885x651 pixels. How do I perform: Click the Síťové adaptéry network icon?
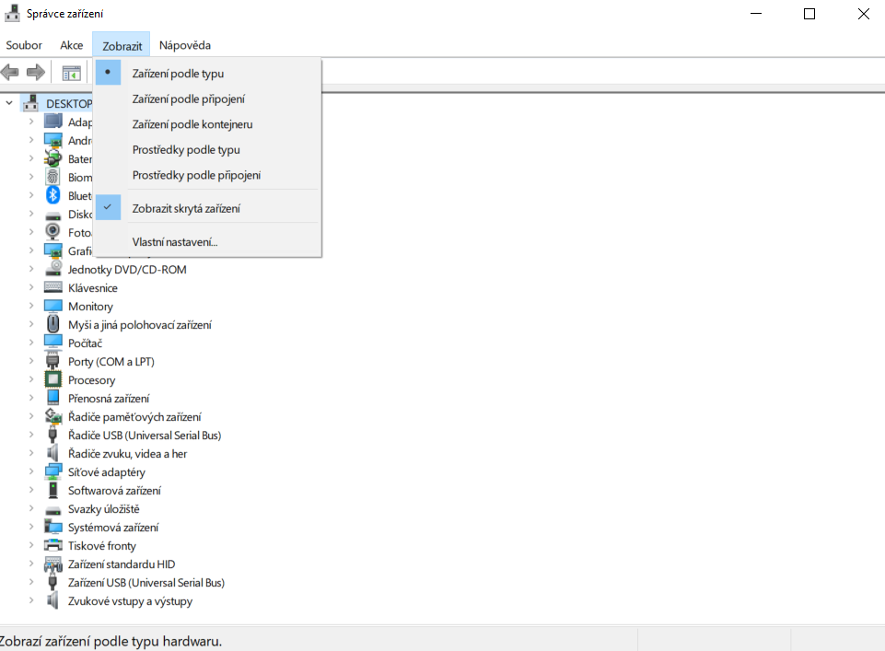53,471
